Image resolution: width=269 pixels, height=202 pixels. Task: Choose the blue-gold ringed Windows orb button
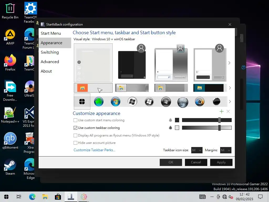(x=200, y=102)
